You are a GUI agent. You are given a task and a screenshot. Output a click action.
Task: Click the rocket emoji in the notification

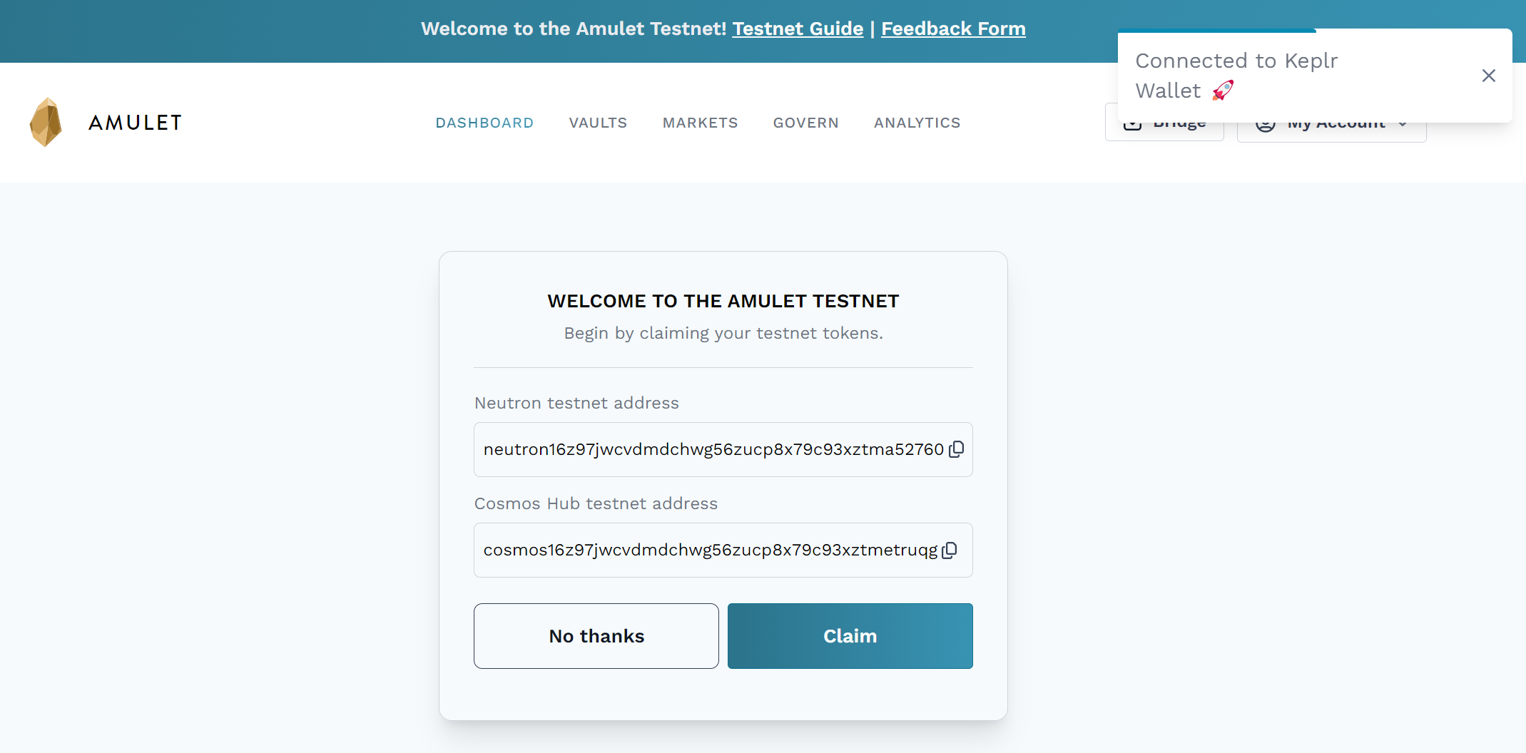1223,91
